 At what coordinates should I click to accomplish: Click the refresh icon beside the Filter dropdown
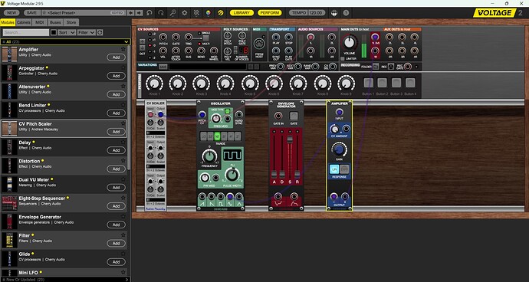pos(100,32)
